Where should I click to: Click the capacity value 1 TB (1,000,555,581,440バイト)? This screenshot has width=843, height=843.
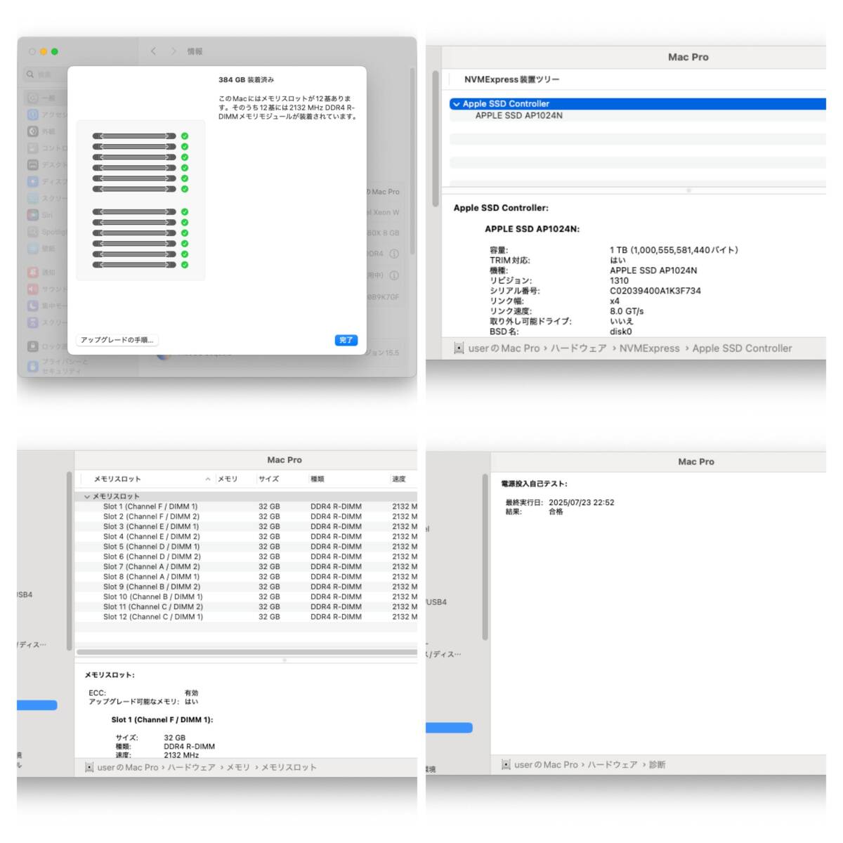674,250
